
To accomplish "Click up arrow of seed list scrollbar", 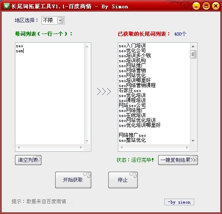I will coord(87,46).
